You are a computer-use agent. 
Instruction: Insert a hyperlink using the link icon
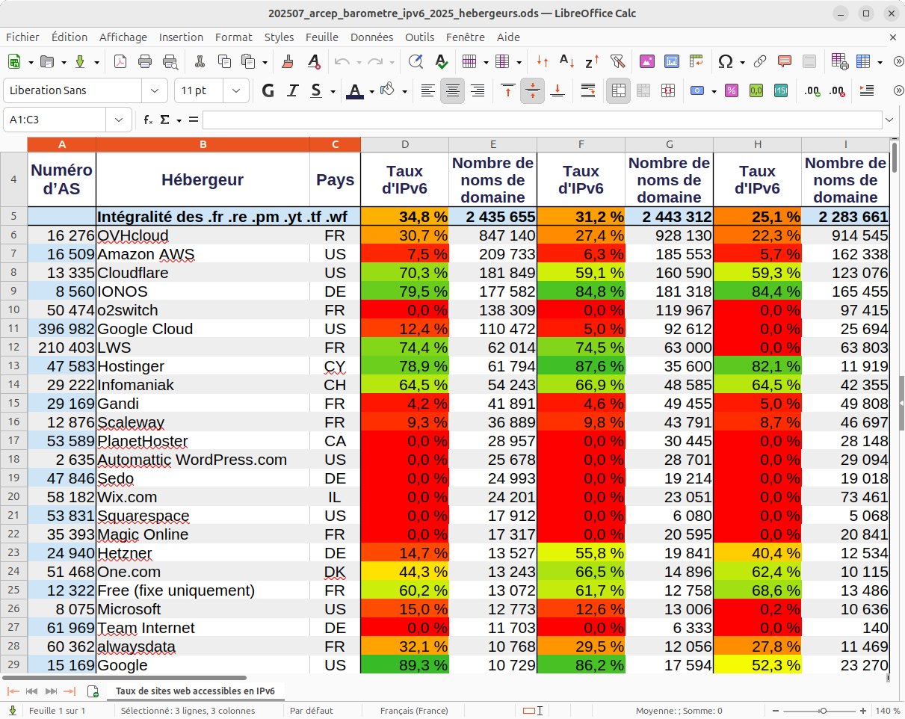click(760, 62)
